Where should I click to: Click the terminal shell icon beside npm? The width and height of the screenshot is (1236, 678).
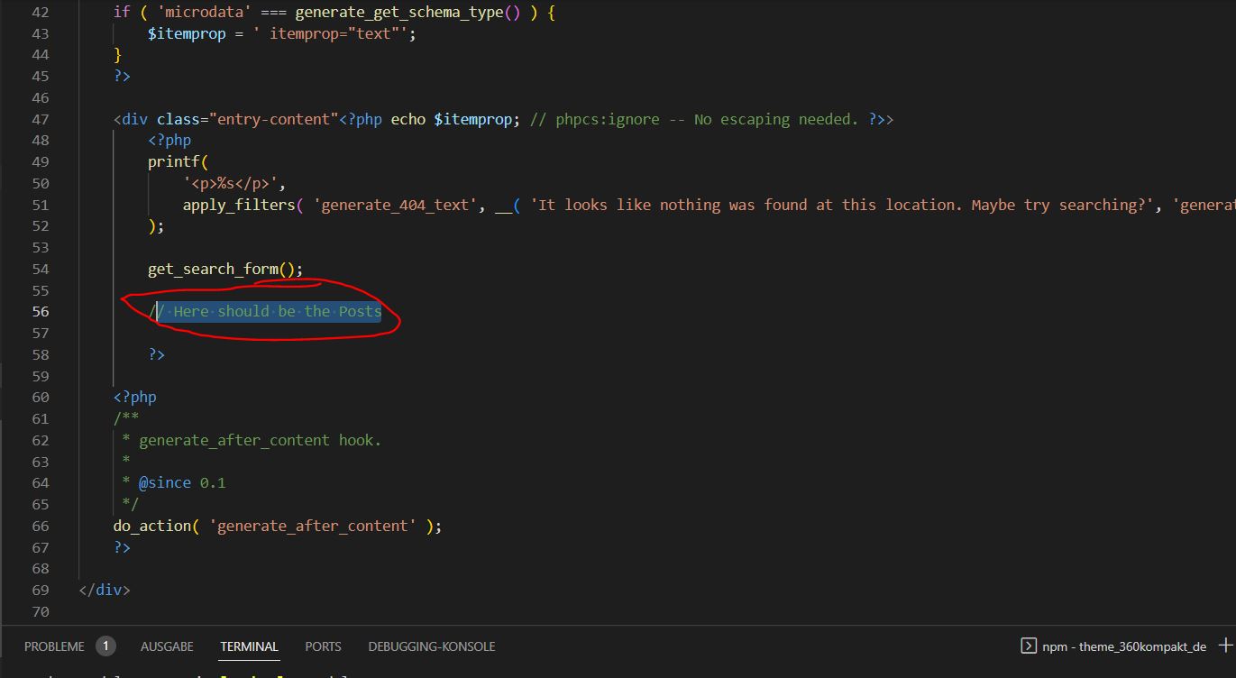coord(1028,646)
